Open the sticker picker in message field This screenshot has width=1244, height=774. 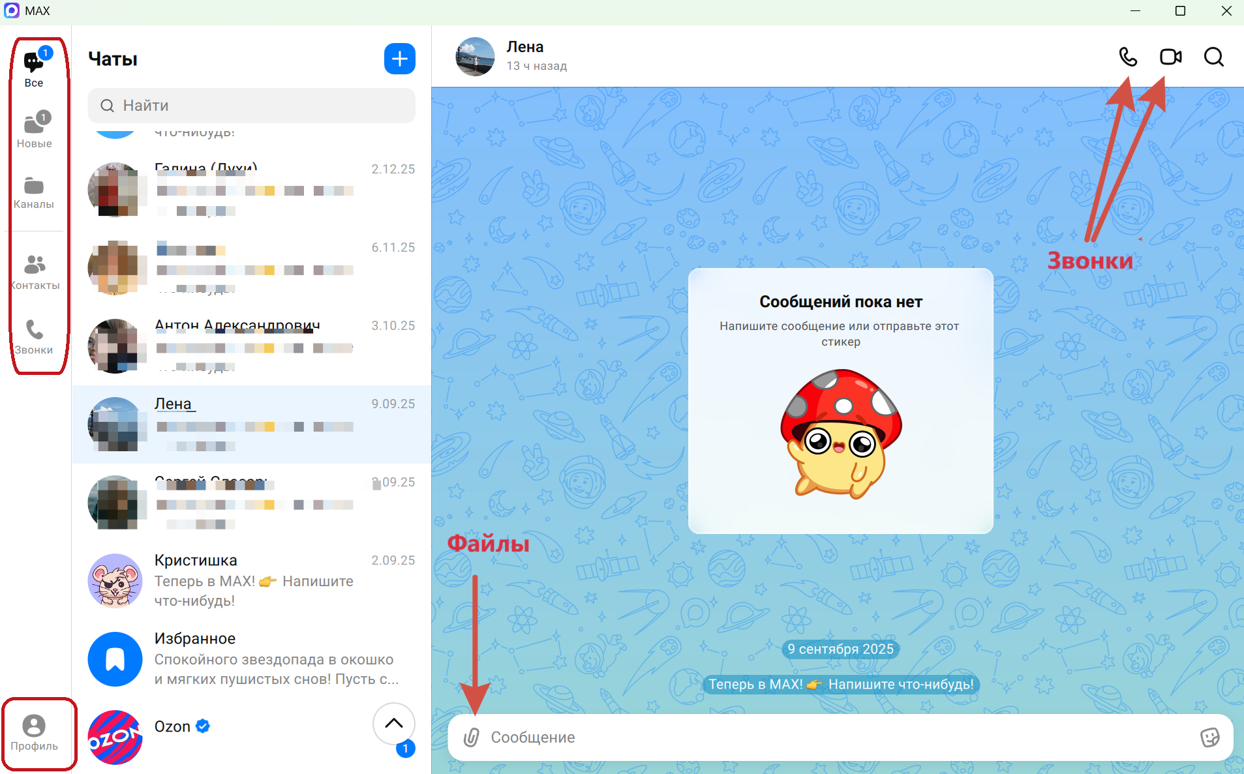[1209, 737]
